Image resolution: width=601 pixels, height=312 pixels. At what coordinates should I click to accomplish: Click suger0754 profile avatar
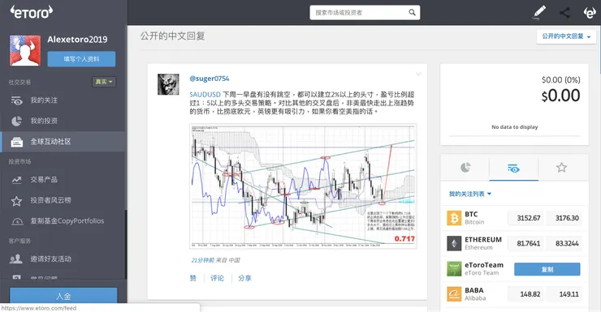coord(168,84)
